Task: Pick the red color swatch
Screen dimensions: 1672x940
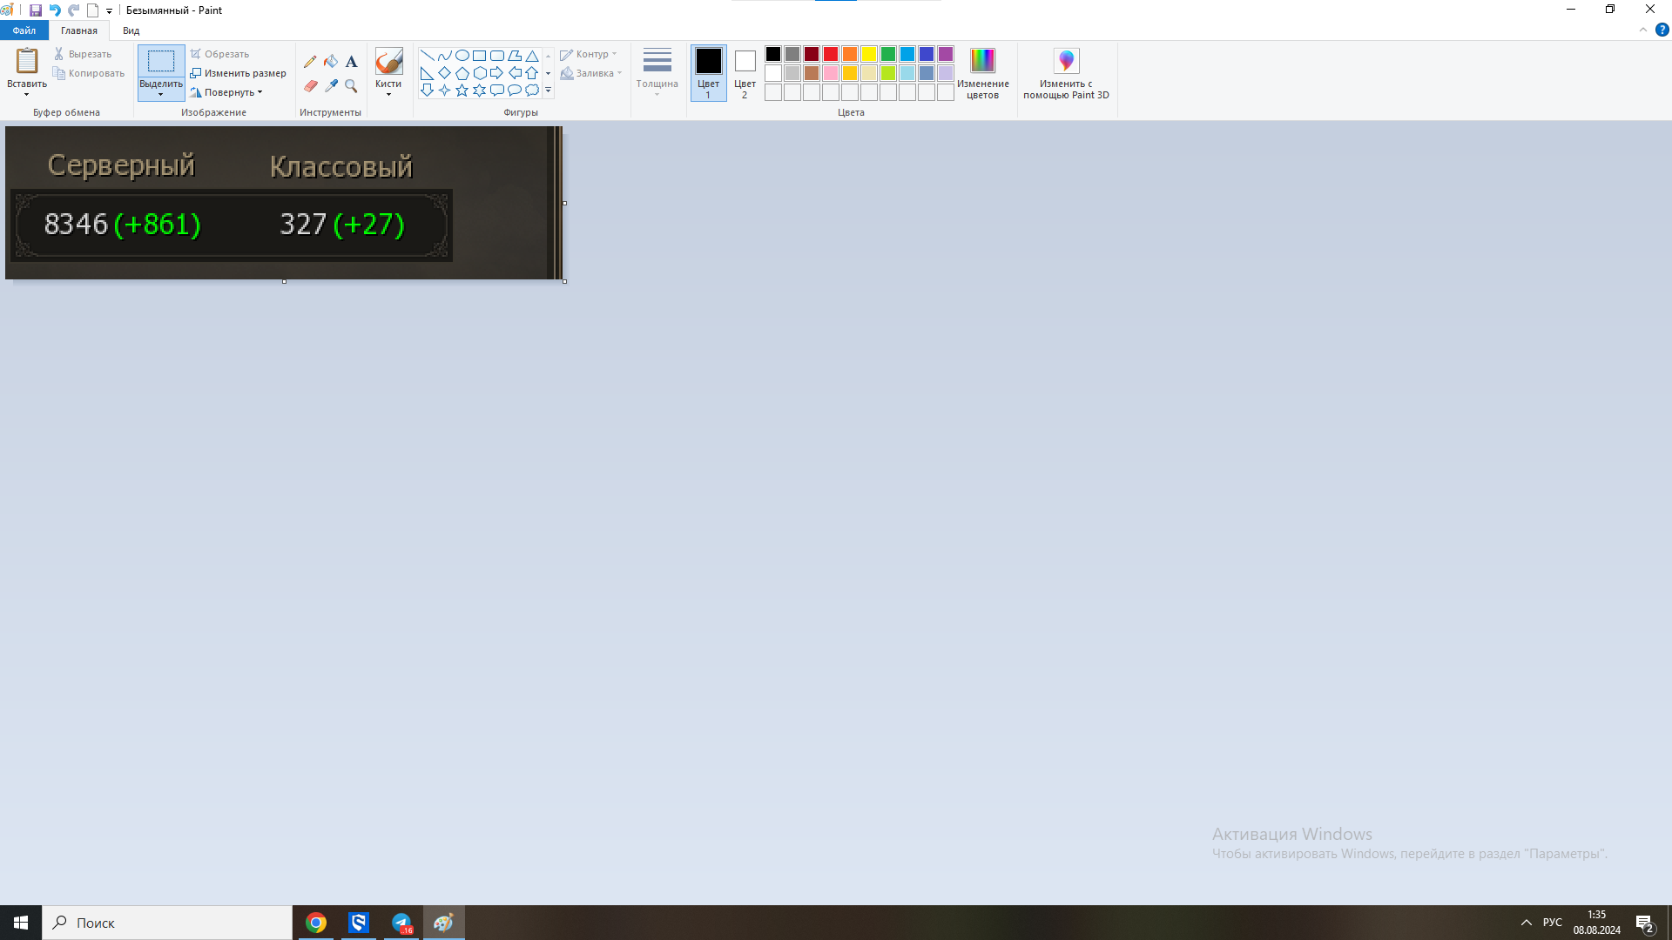Action: pyautogui.click(x=831, y=54)
